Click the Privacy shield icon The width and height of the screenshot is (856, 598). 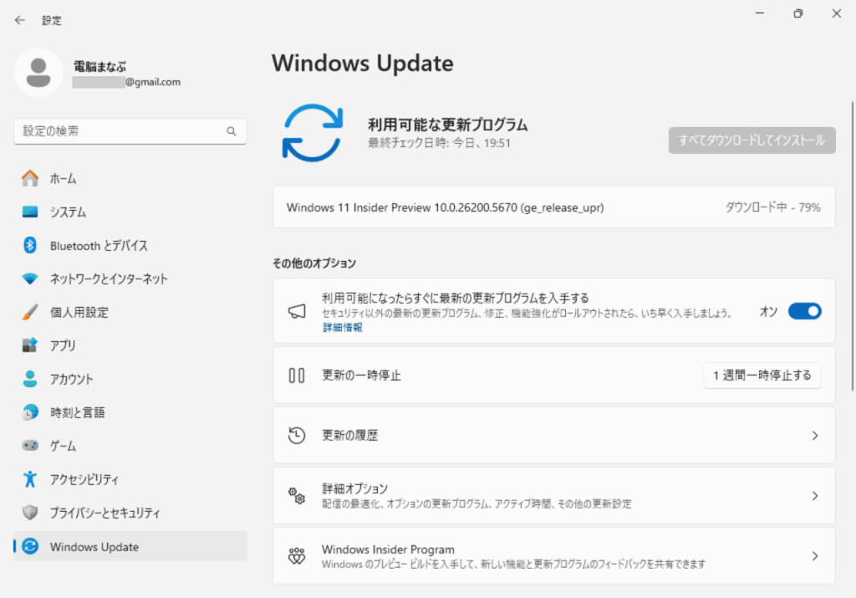click(x=30, y=513)
